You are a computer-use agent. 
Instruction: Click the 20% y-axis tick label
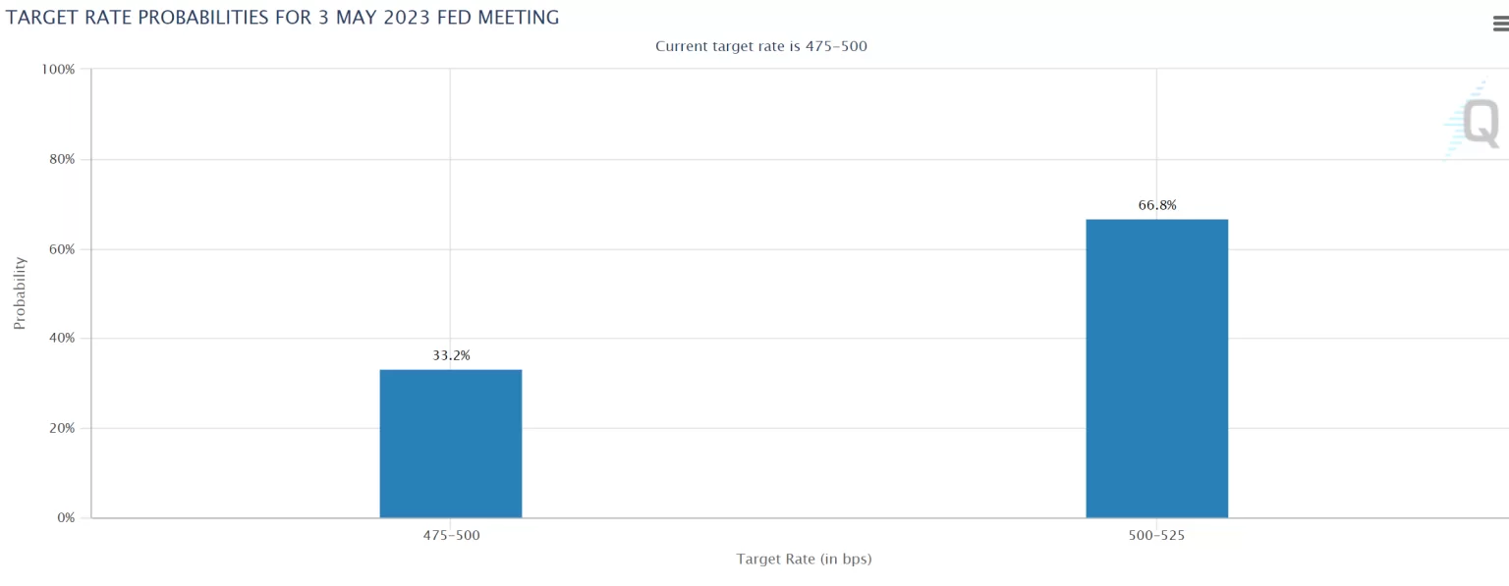(x=61, y=428)
